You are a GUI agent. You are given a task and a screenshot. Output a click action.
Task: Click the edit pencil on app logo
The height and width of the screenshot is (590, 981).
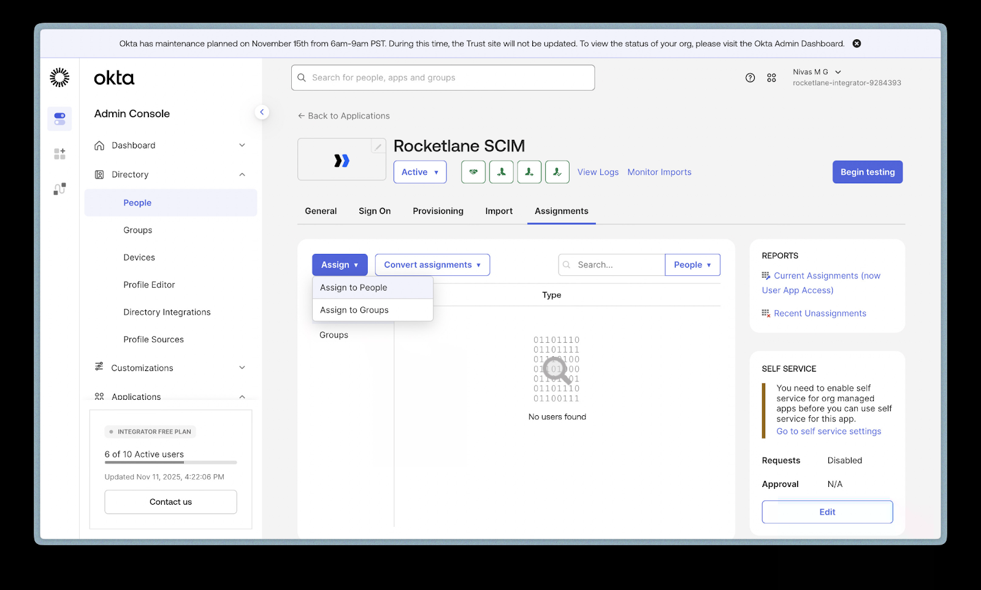(x=378, y=147)
